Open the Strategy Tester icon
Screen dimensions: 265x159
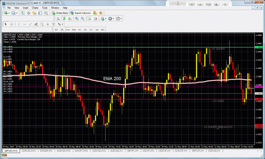click(x=46, y=13)
